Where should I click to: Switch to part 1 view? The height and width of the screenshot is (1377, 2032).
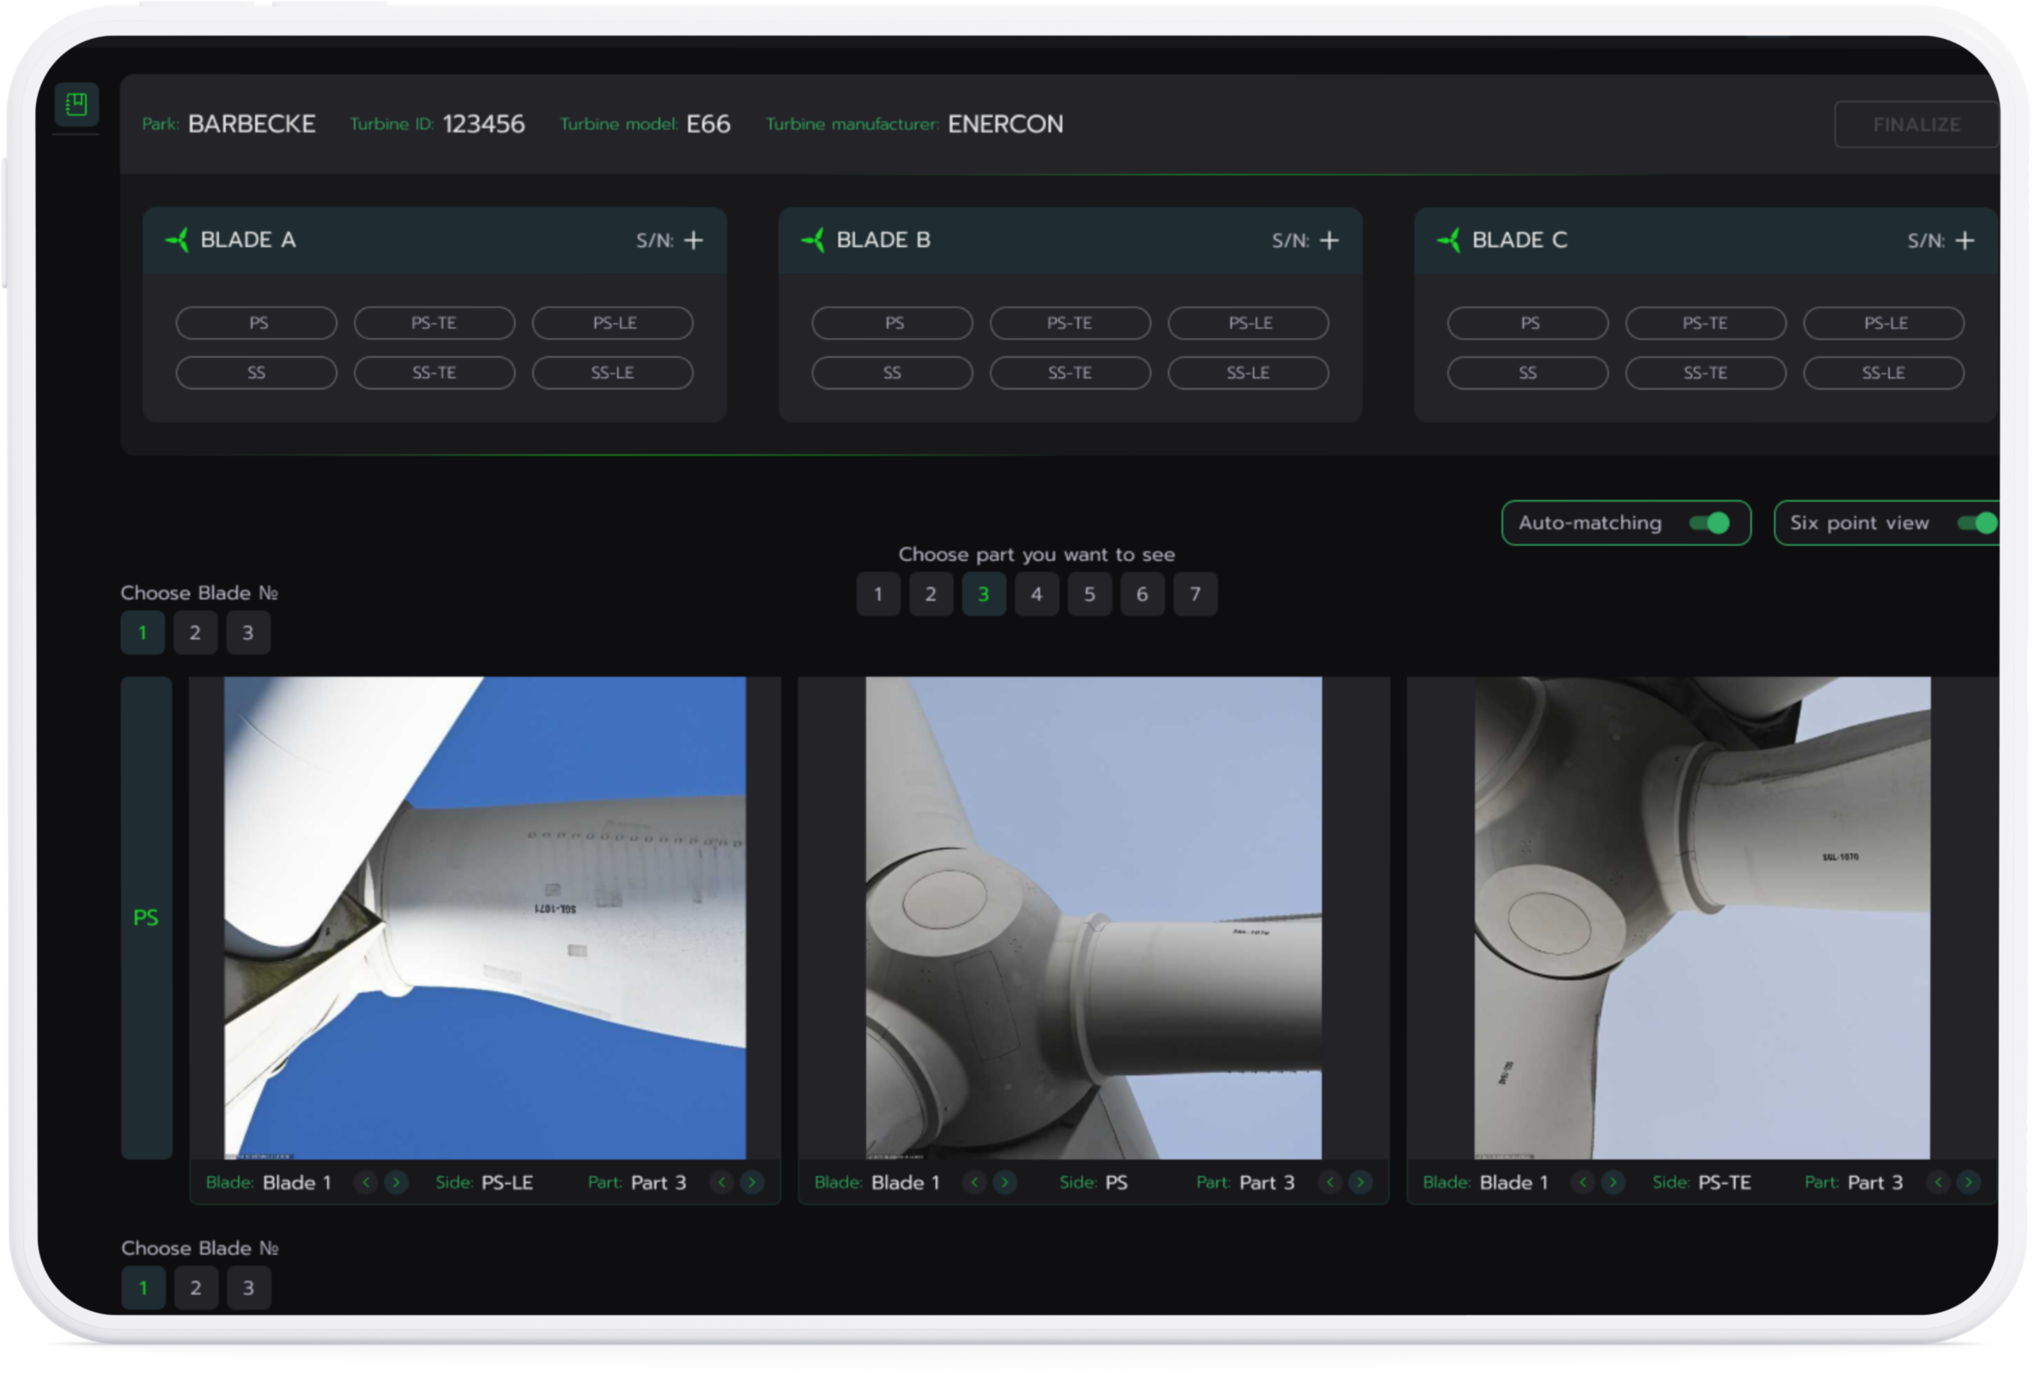878,594
